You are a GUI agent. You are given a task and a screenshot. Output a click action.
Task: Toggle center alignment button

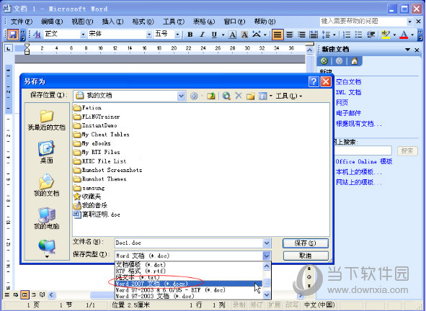pyautogui.click(x=290, y=35)
